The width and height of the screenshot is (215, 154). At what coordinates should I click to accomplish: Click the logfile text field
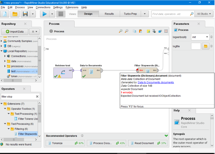point(196,46)
